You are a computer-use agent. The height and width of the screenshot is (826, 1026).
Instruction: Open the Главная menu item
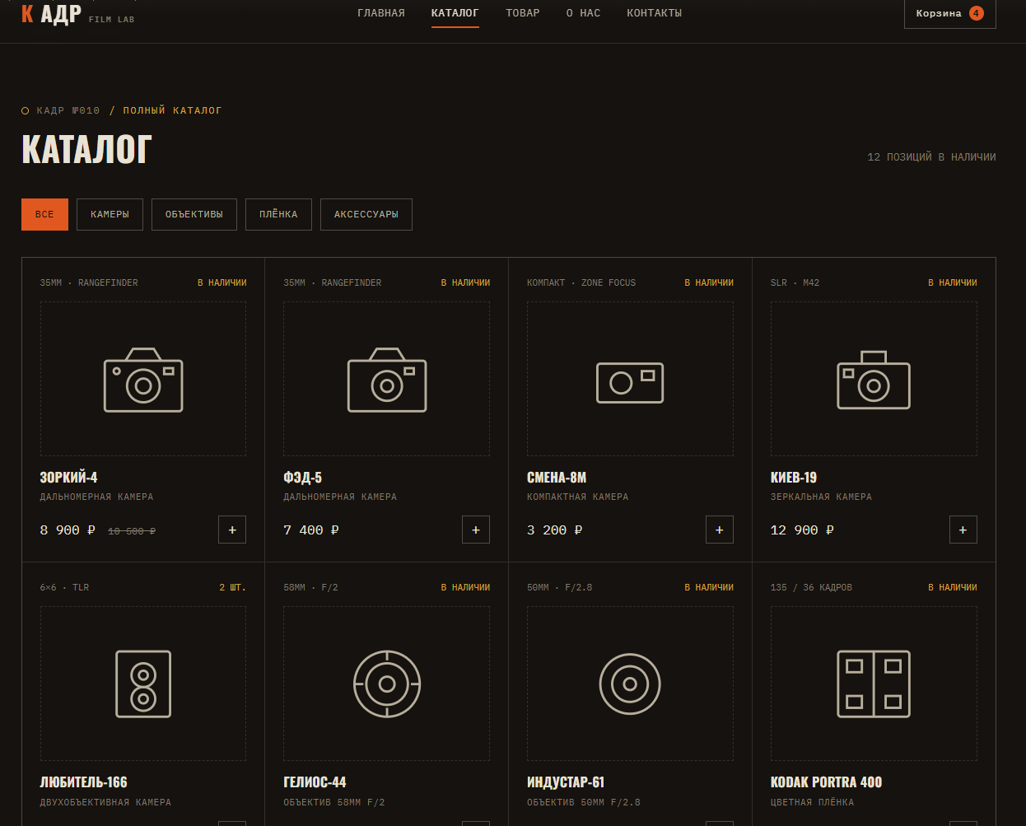[381, 13]
